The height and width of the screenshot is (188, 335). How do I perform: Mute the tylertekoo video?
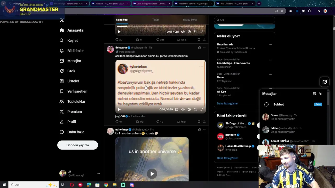pyautogui.click(x=183, y=109)
